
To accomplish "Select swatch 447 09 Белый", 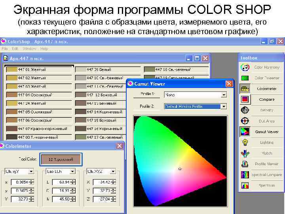I will coord(108,69).
